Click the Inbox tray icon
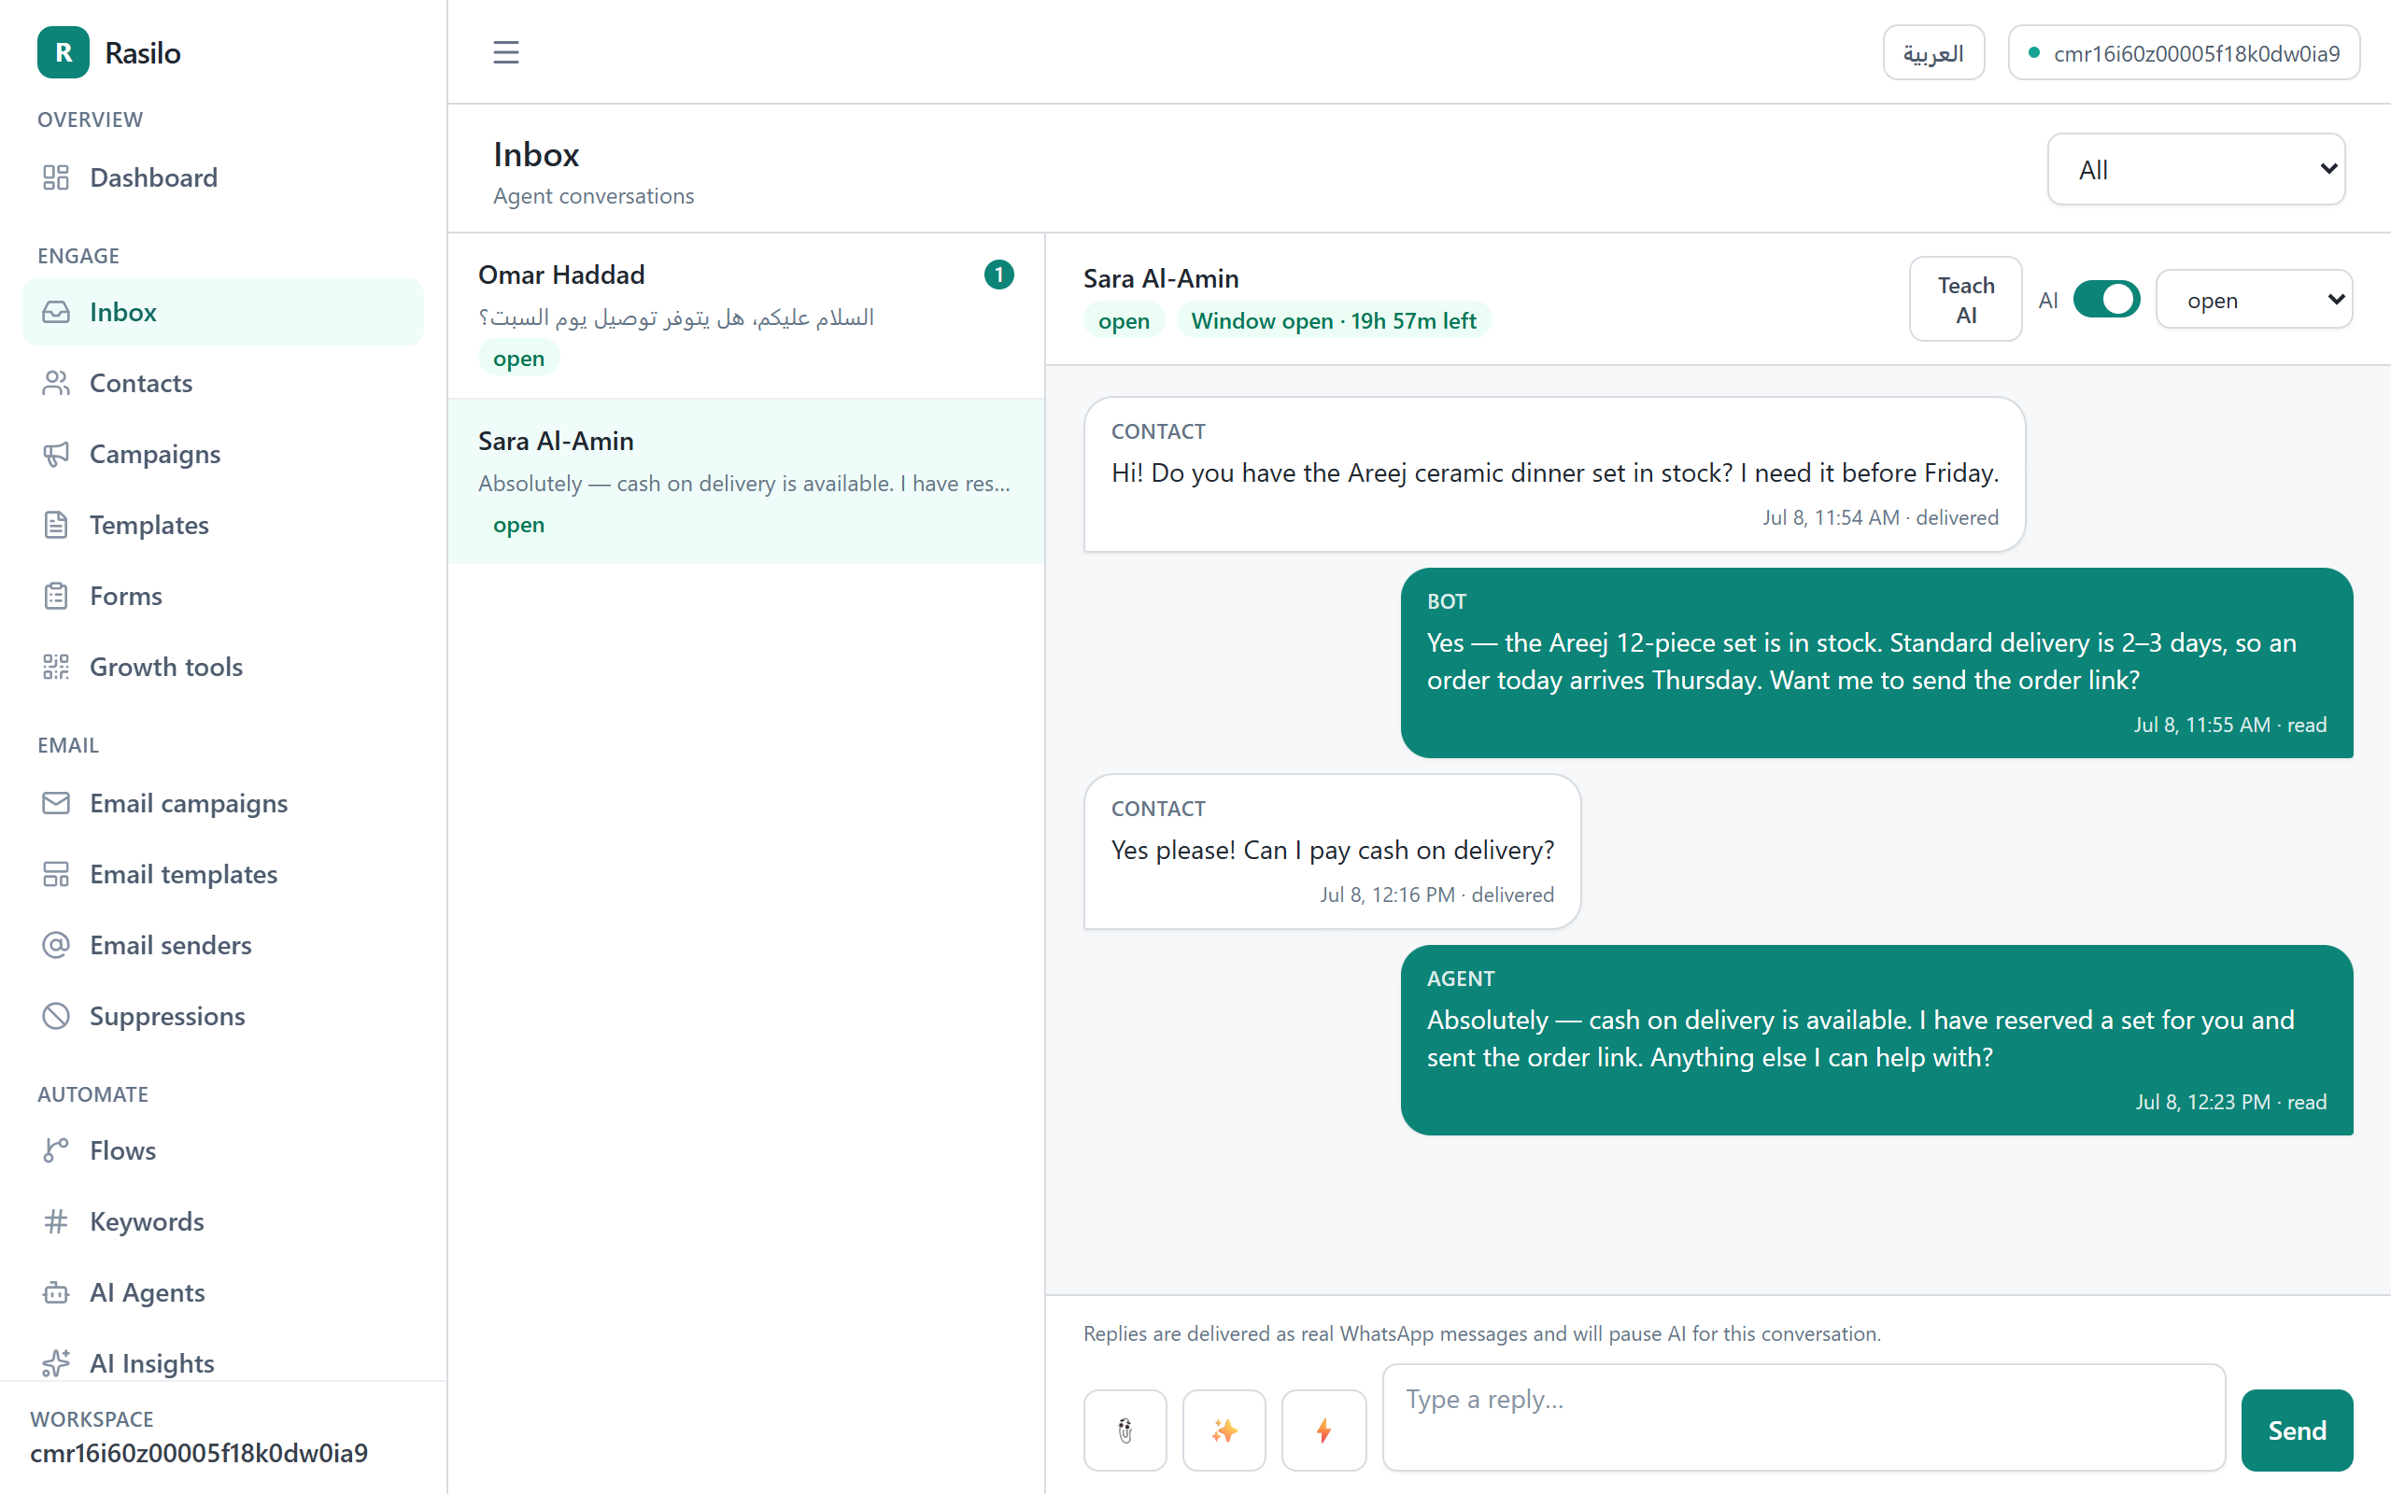Image resolution: width=2391 pixels, height=1494 pixels. pos(56,311)
